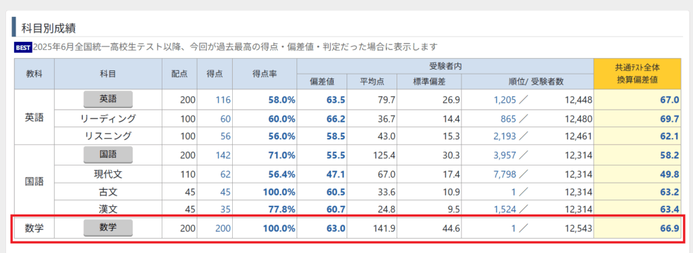The image size is (693, 253).
Task: Select 数学 standard deviation 44.6
Action: tap(451, 229)
